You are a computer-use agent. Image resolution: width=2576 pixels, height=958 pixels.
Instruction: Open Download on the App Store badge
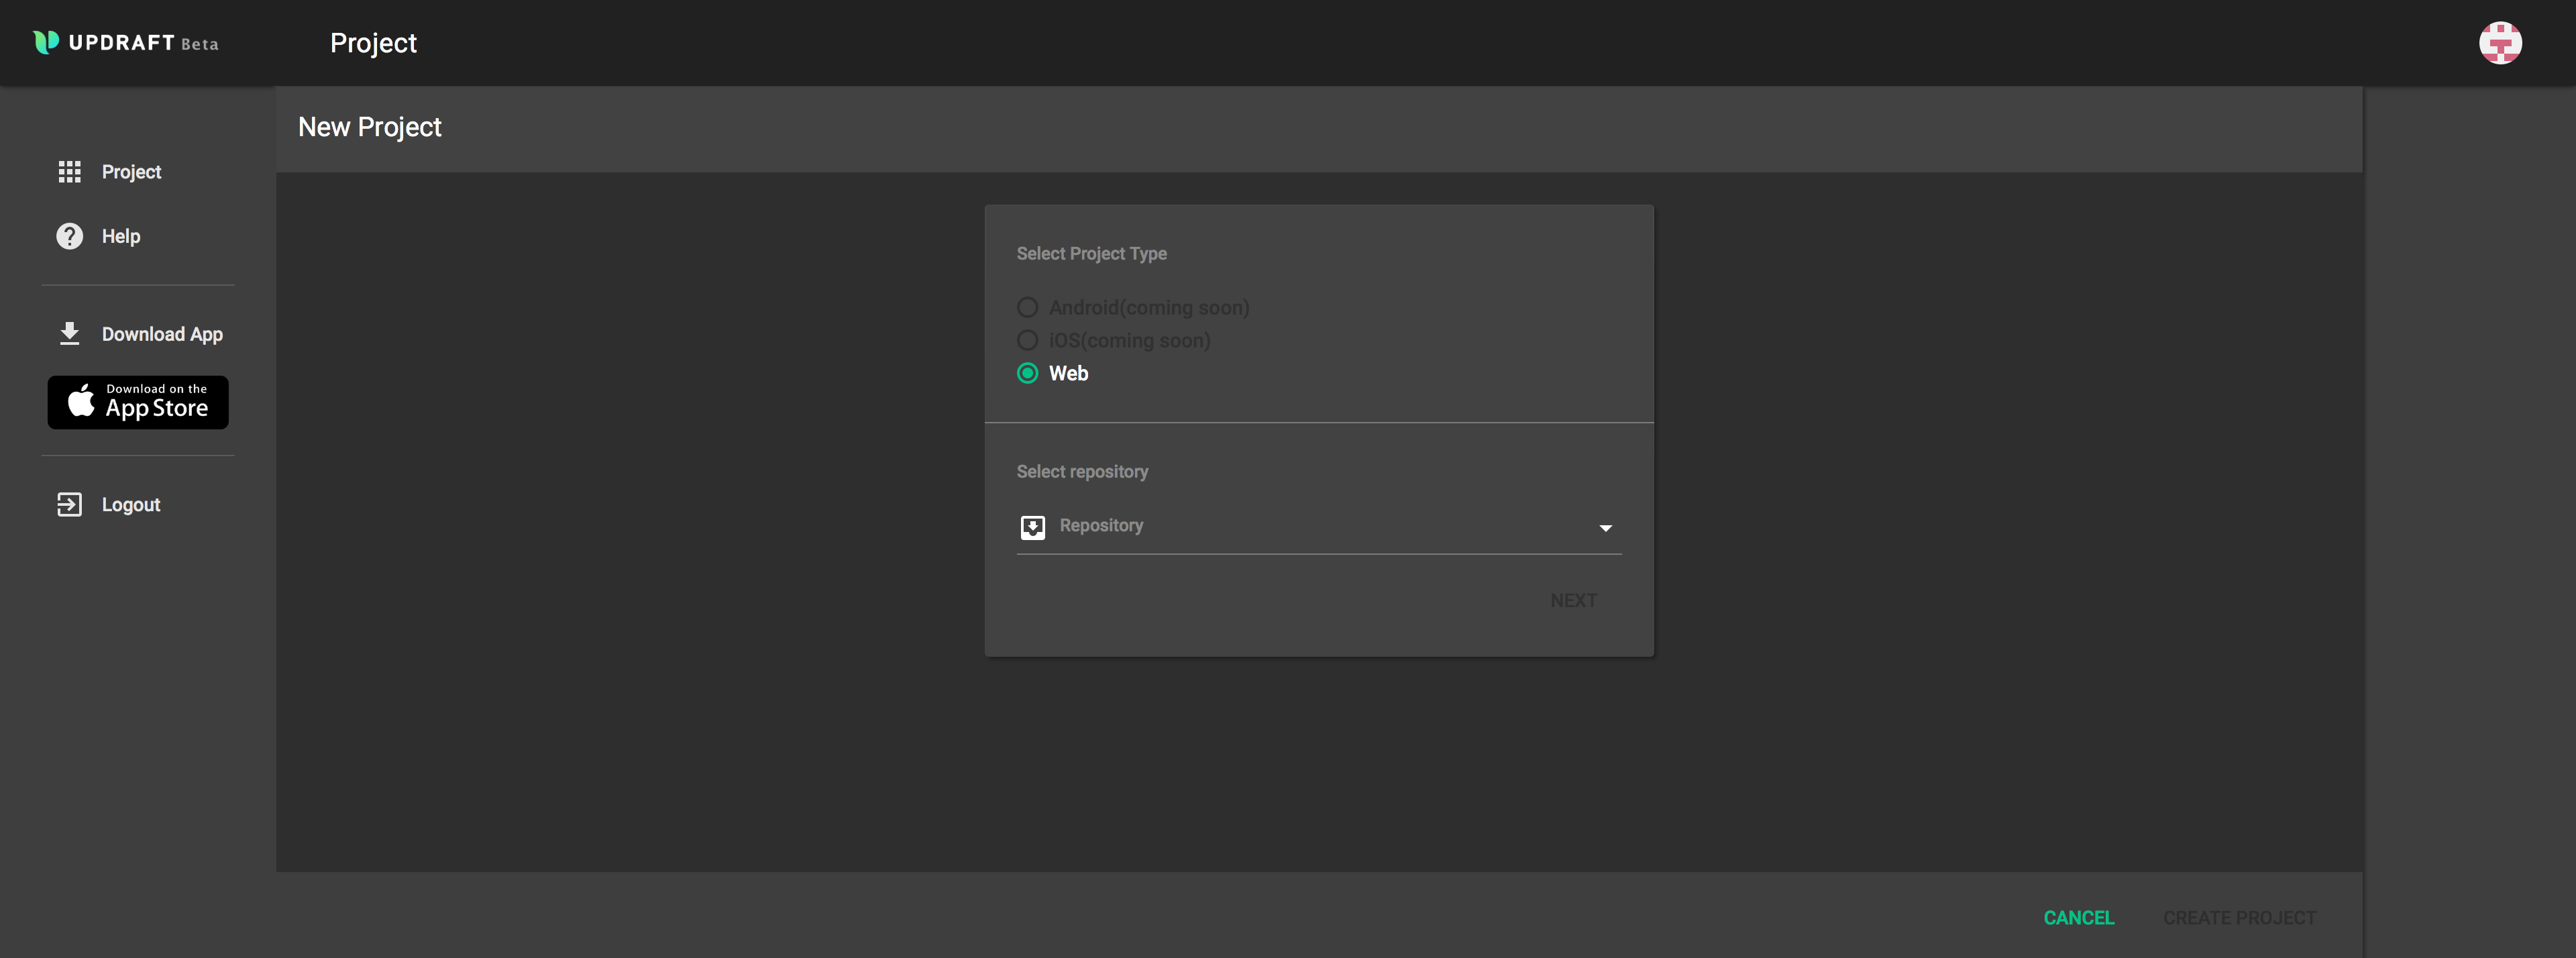point(138,402)
